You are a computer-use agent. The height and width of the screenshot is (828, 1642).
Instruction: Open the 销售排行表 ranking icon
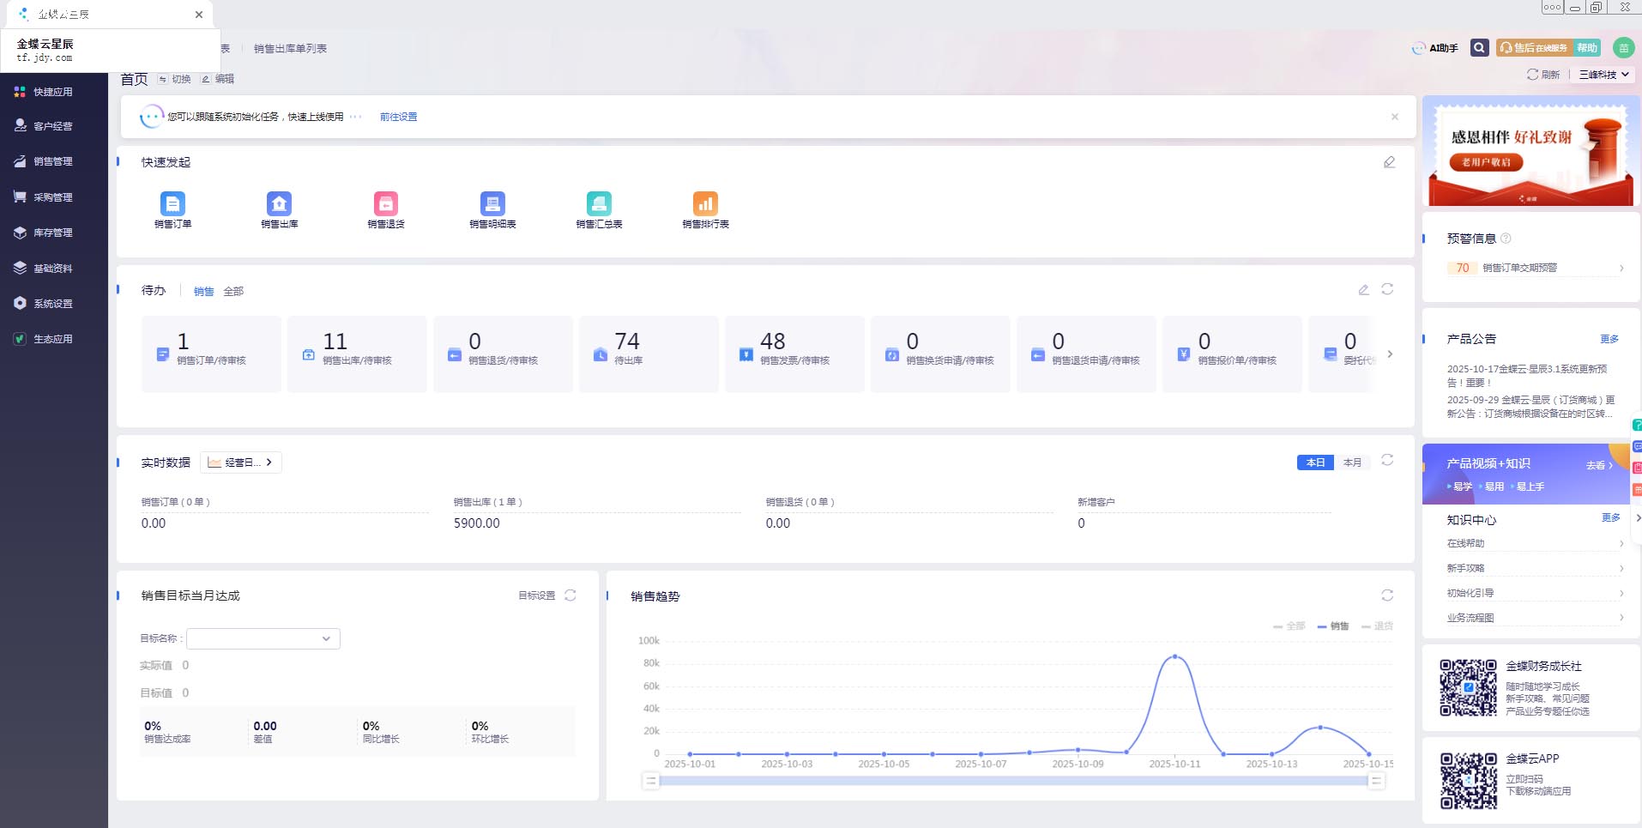pos(705,204)
